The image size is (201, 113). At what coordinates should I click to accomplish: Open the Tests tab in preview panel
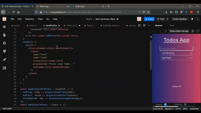tap(172, 25)
